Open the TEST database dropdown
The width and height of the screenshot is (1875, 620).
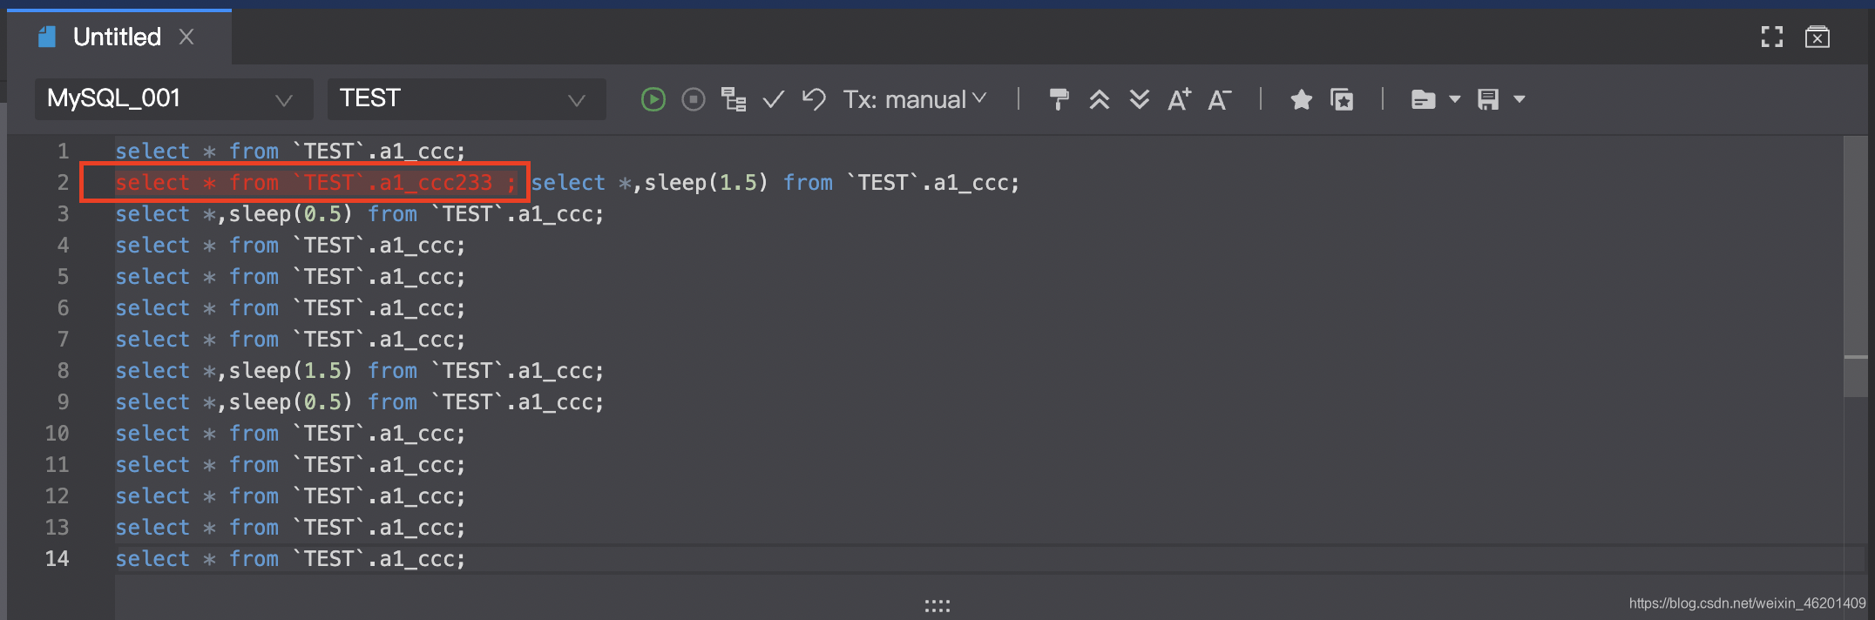466,99
